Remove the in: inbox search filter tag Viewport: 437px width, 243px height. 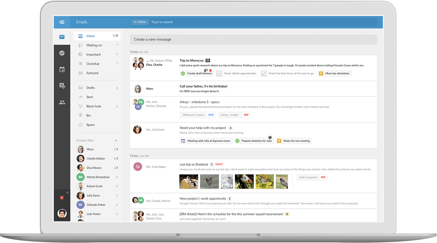(x=140, y=22)
